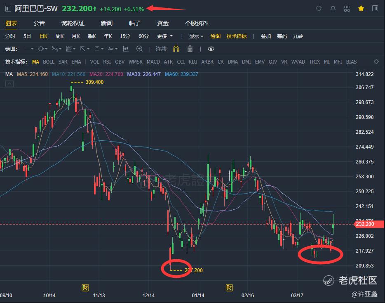
Task: Click the zoom-in magnifier icon
Action: [x=139, y=49]
